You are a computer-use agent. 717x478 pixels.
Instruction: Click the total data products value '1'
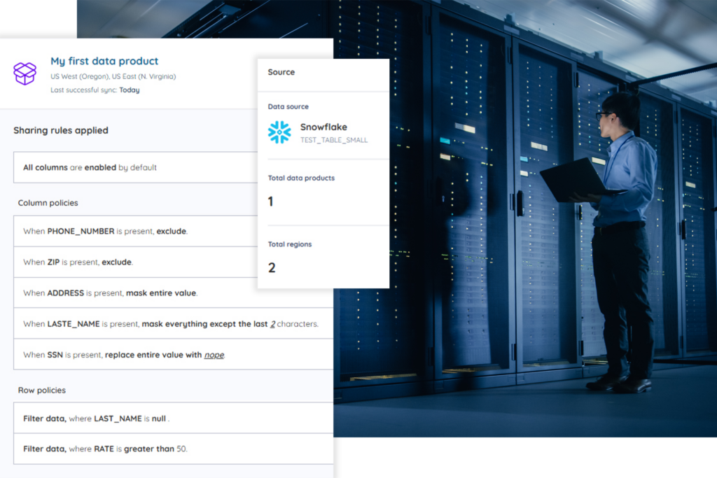[x=271, y=202]
